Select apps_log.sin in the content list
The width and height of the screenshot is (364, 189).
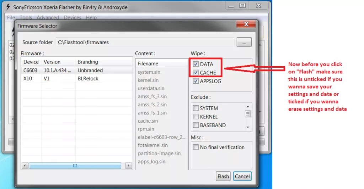[x=151, y=161]
